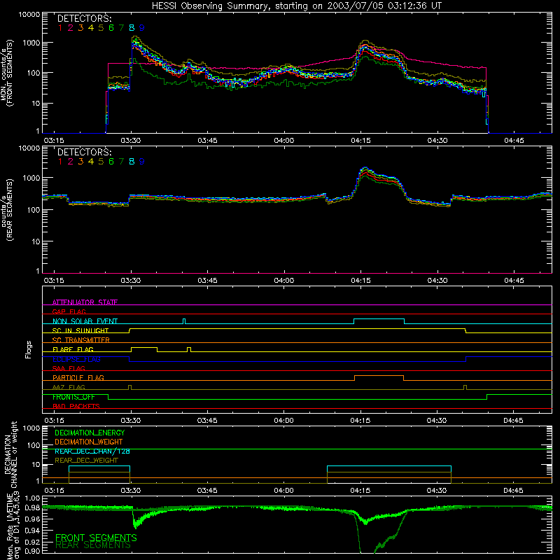The height and width of the screenshot is (560, 560).
Task: Choose olive detector 5 in rear segments legend
Action: coord(101,162)
